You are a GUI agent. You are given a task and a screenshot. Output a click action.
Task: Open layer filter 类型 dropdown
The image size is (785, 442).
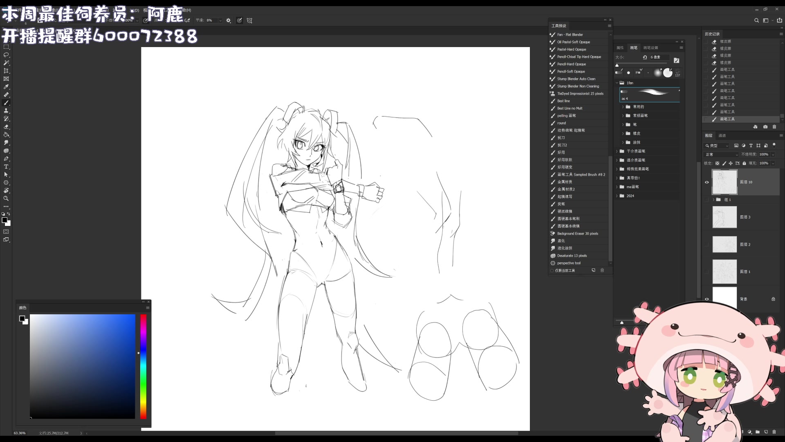click(717, 146)
